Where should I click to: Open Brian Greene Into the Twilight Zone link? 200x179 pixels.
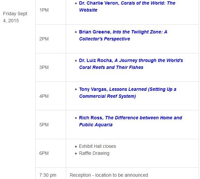click(x=123, y=35)
